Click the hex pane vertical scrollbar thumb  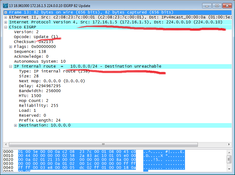[x=229, y=159]
